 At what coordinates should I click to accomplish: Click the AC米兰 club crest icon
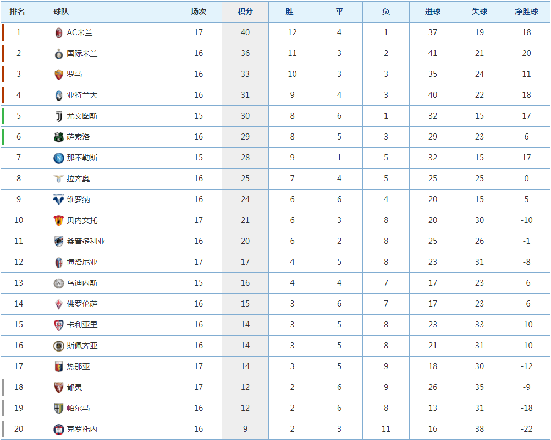59,32
